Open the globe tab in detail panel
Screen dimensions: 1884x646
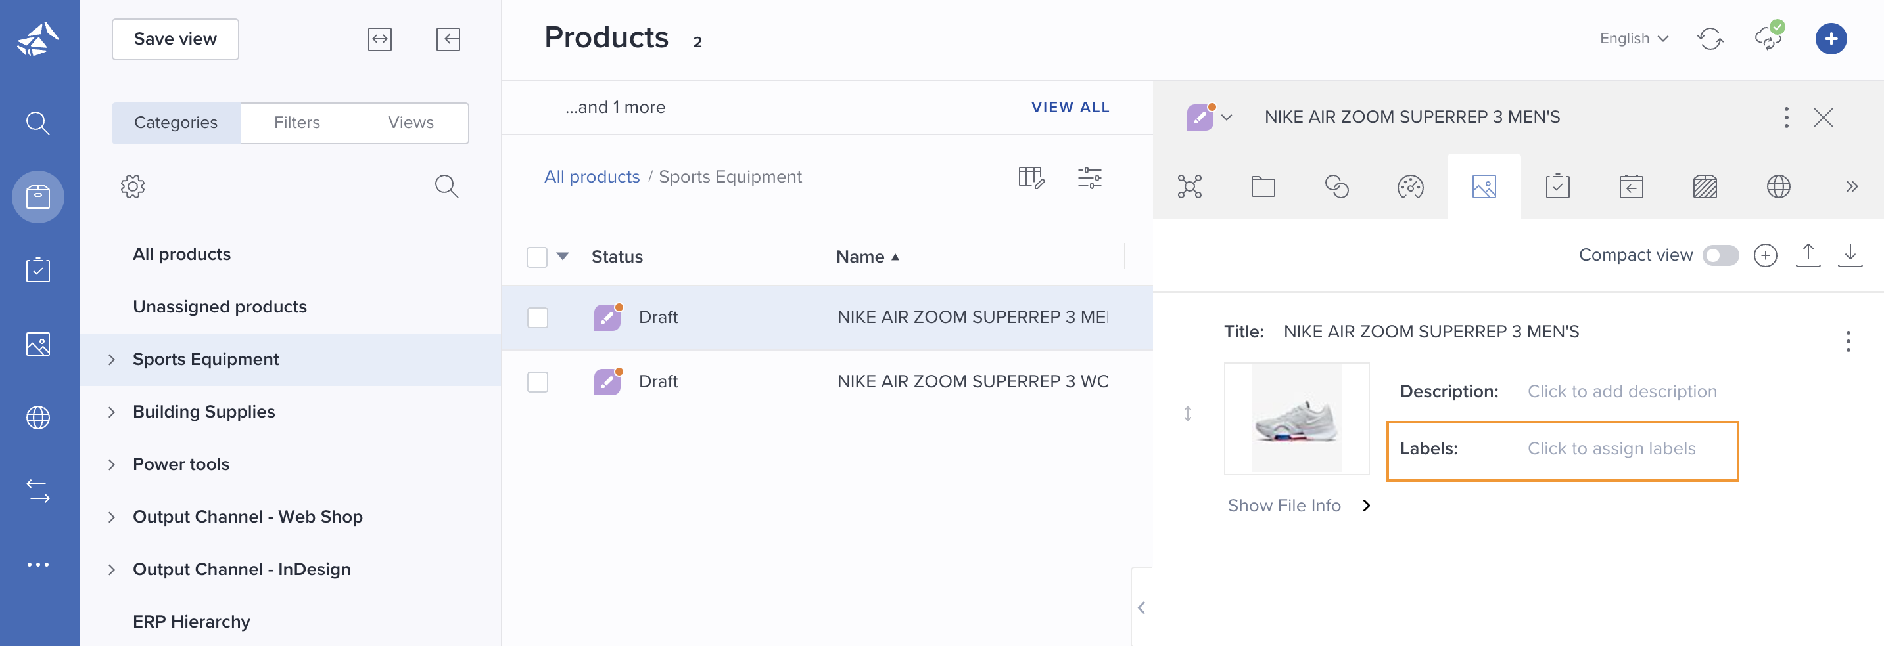1779,187
